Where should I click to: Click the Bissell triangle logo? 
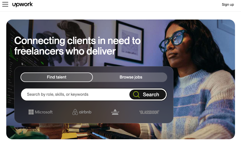(115, 112)
